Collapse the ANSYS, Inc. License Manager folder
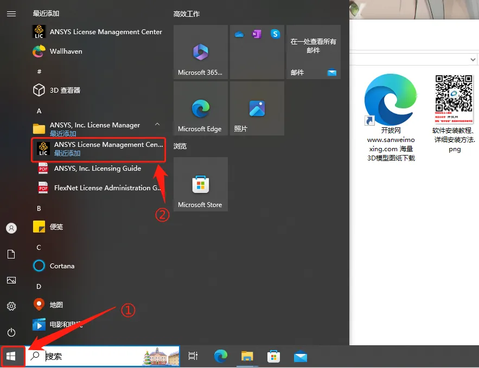Viewport: 479px width, 368px height. coord(157,125)
